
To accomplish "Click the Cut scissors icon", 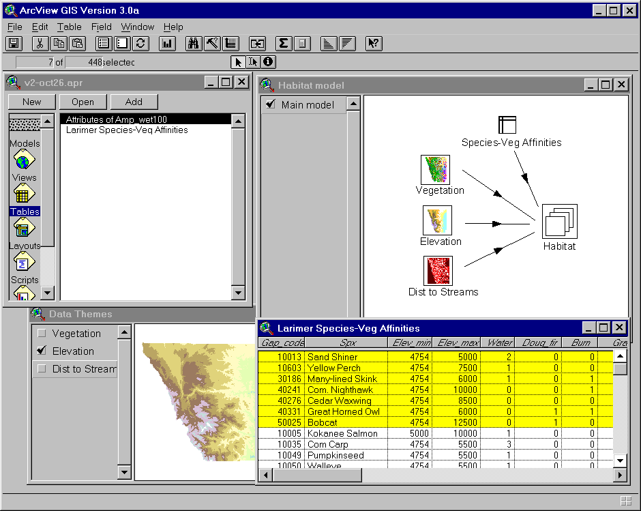I will 40,44.
